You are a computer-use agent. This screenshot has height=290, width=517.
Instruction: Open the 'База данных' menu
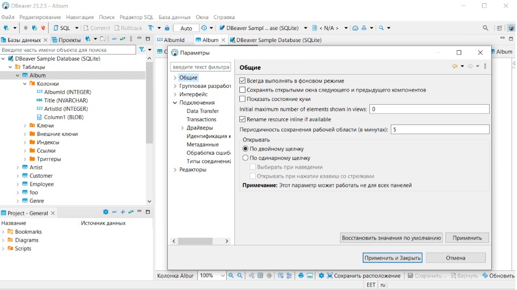(174, 17)
